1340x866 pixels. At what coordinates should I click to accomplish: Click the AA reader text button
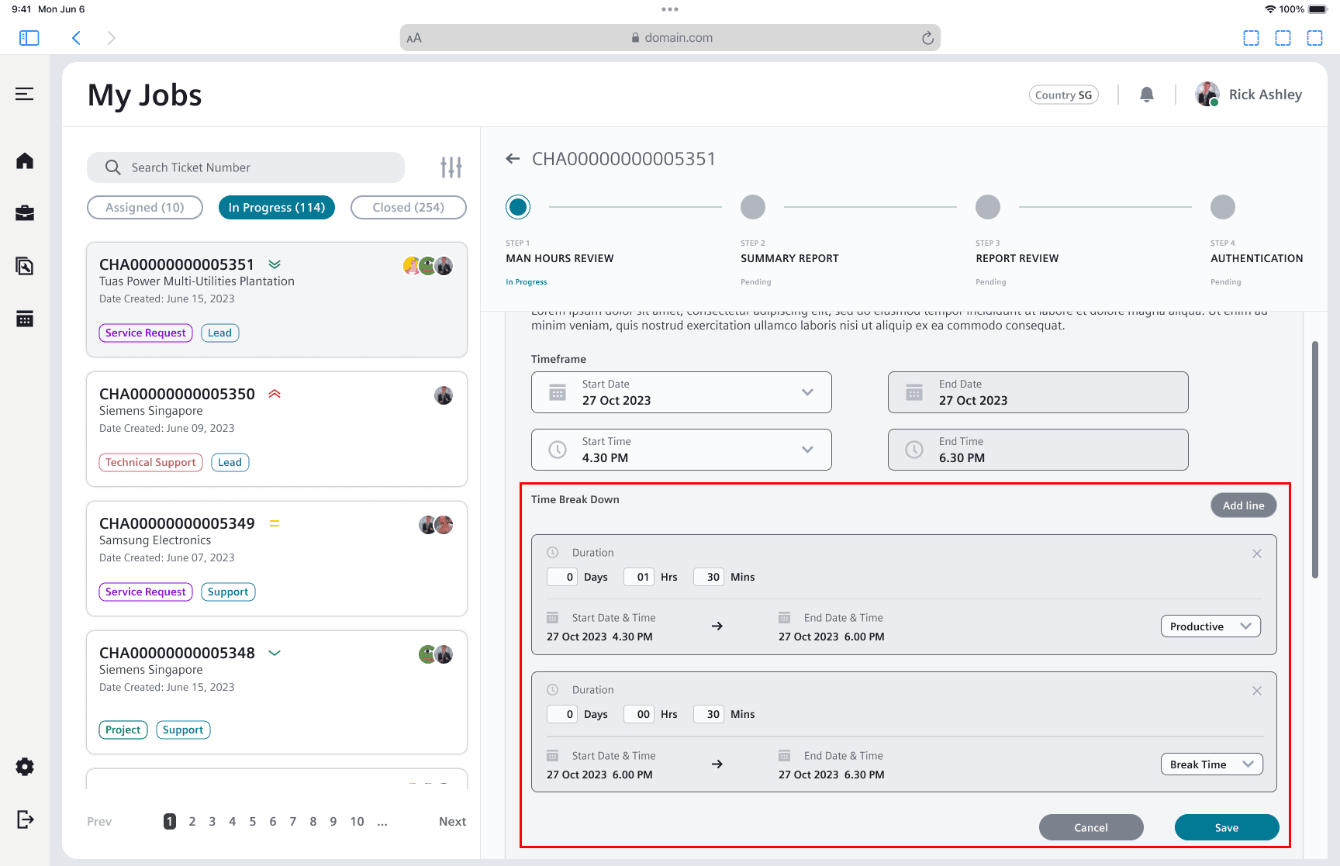pos(414,38)
